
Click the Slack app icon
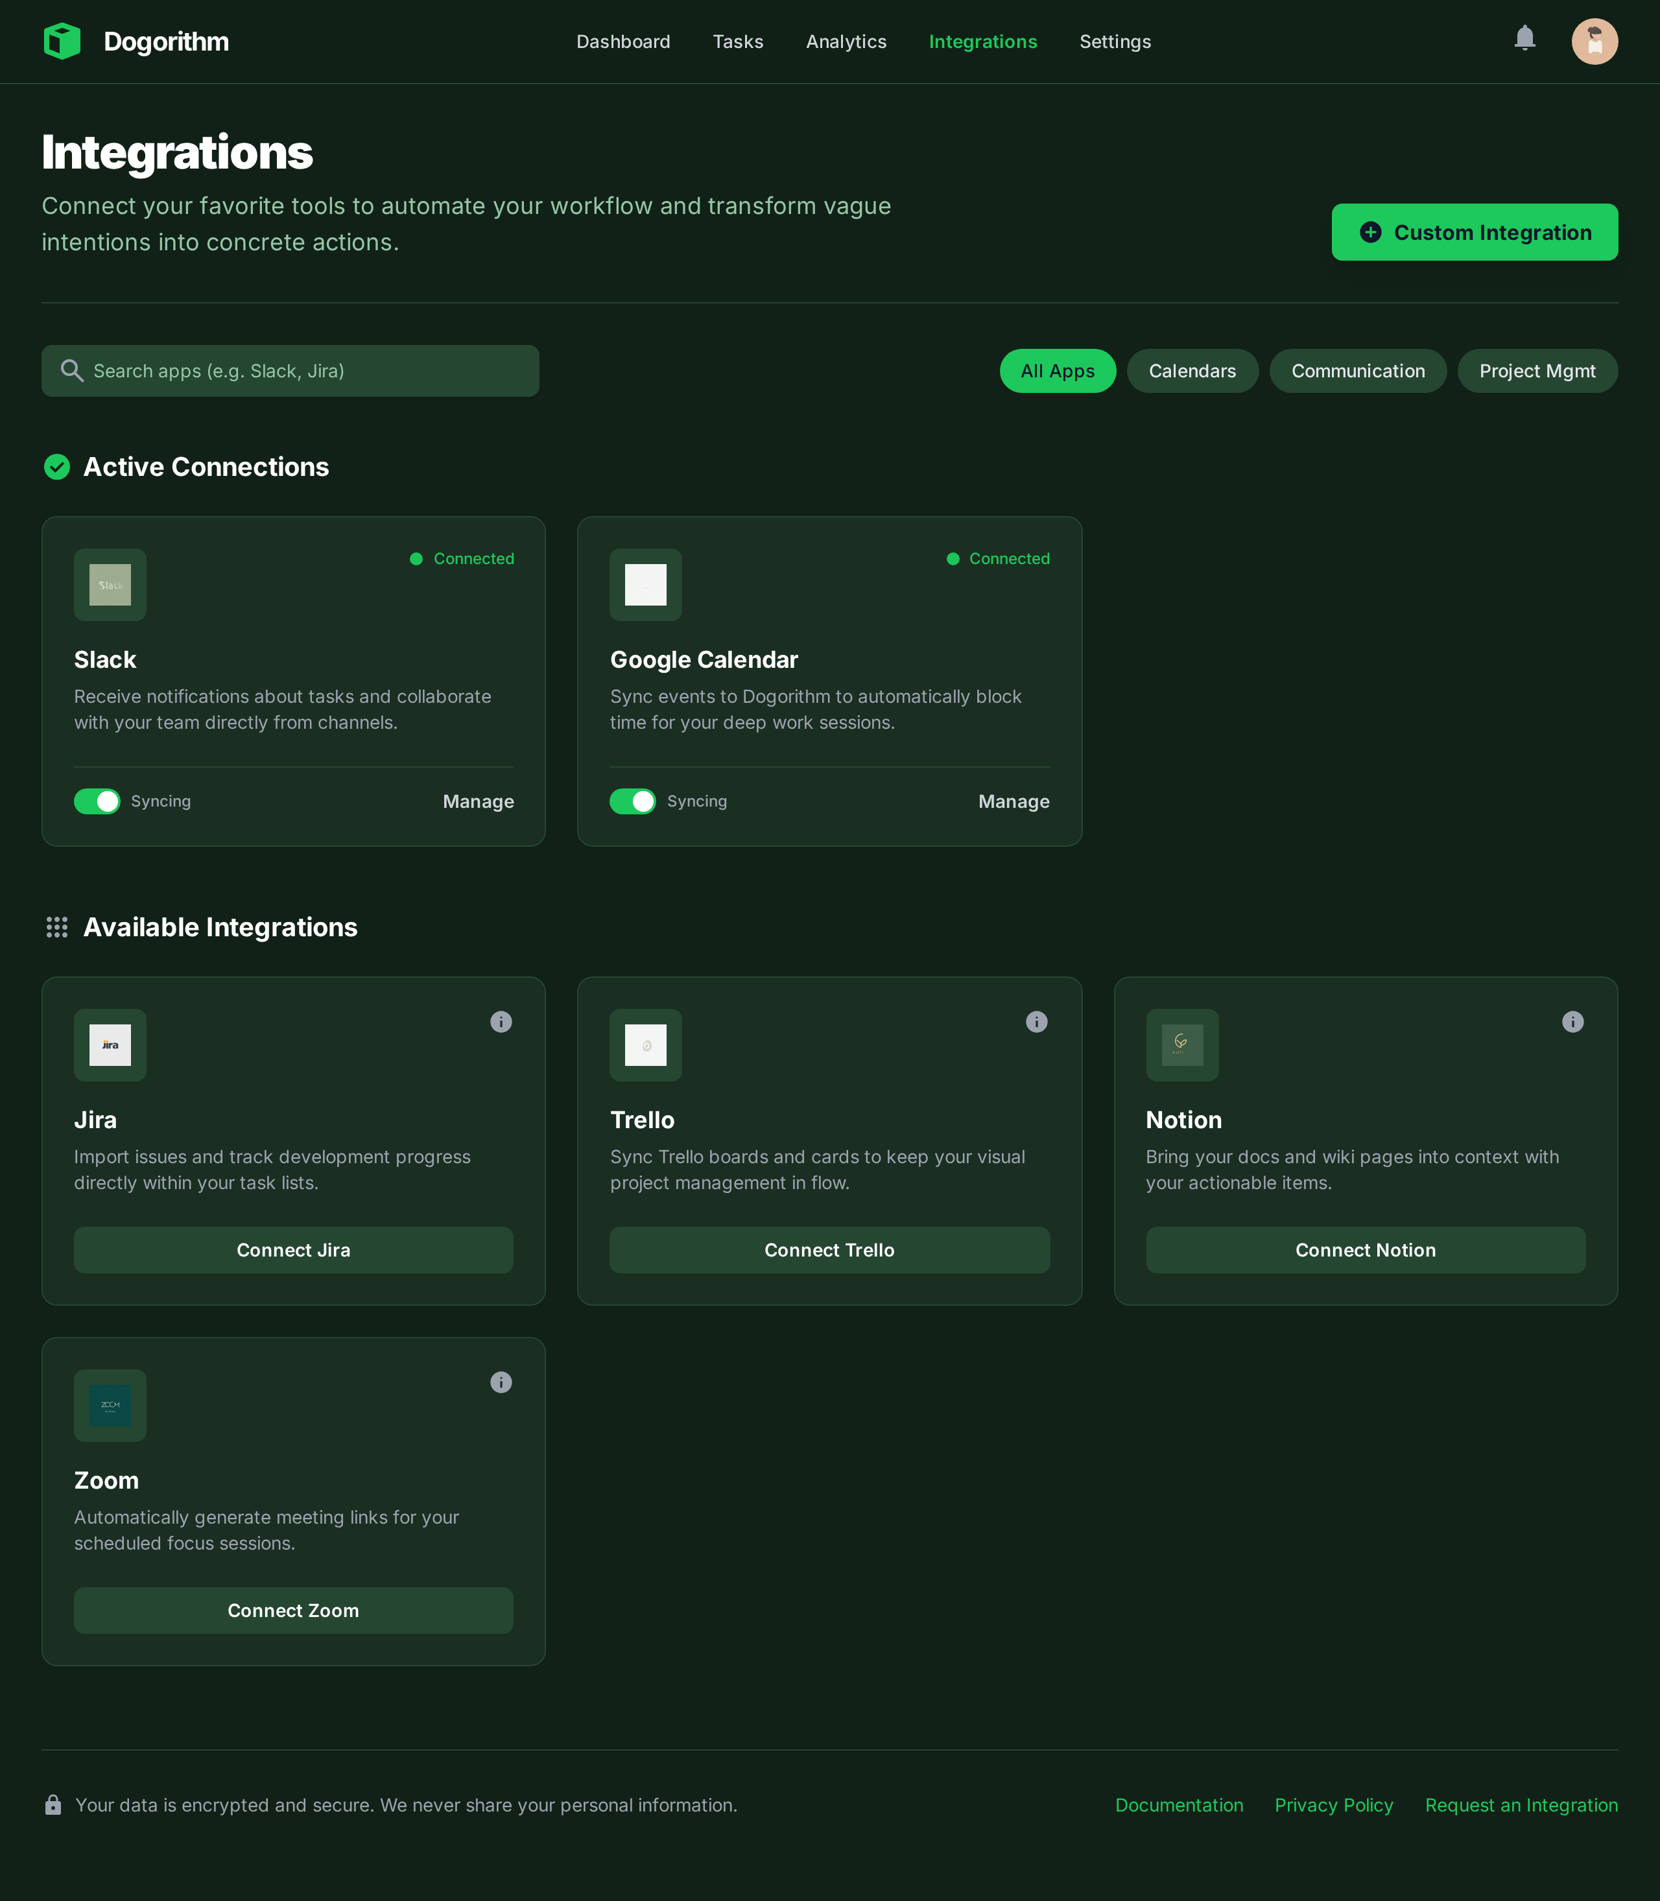click(x=110, y=585)
